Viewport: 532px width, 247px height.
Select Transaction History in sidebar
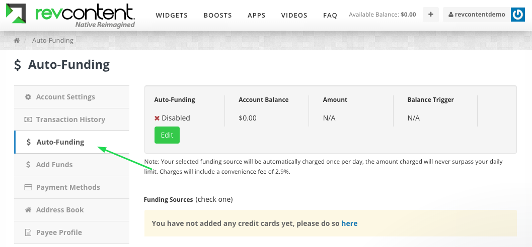(x=71, y=119)
